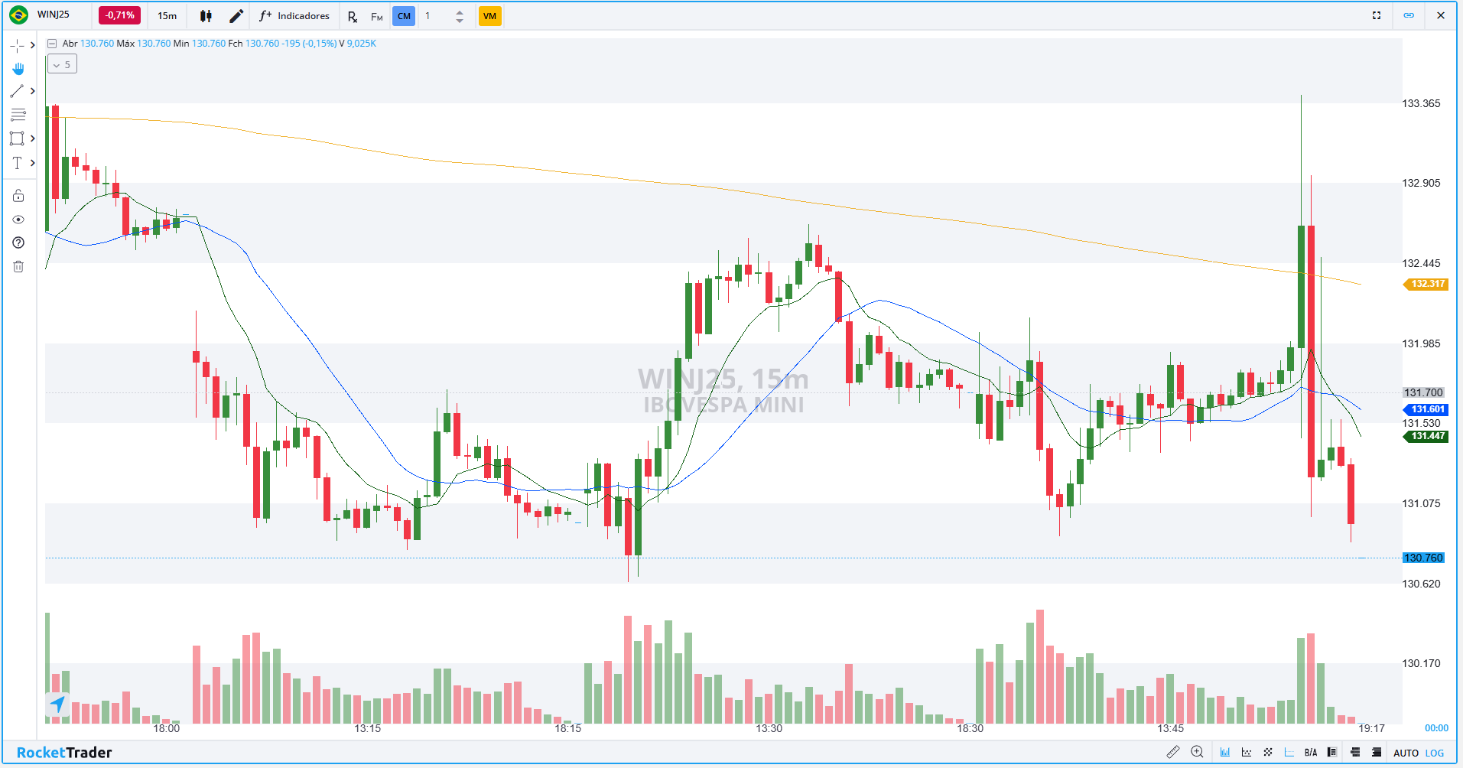Click the orange 132.317 moving average price tag

1427,284
